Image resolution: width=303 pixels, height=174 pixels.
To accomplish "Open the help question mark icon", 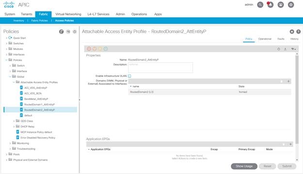I will click(x=298, y=31).
